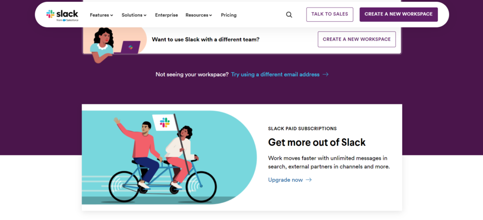Click the Talk to Sales button
Screen dimensions: 483x220
[330, 15]
